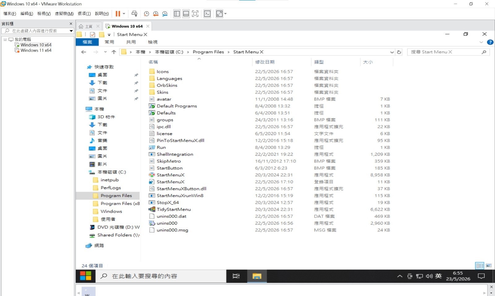Open Task View on the taskbar
495x296 pixels.
click(236, 276)
